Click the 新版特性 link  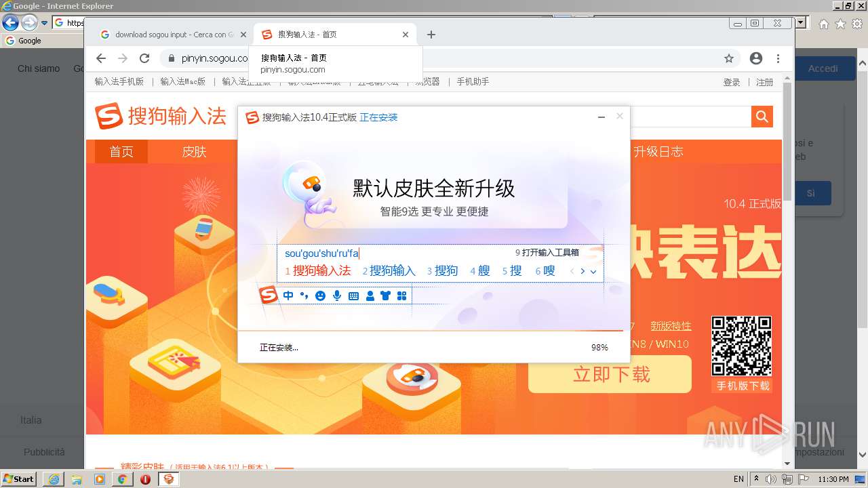671,326
